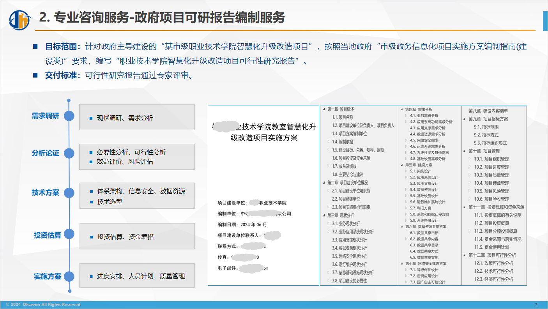548x309 pixels.
Task: Click the box with 现状调研、需求分析
Action: pos(137,117)
